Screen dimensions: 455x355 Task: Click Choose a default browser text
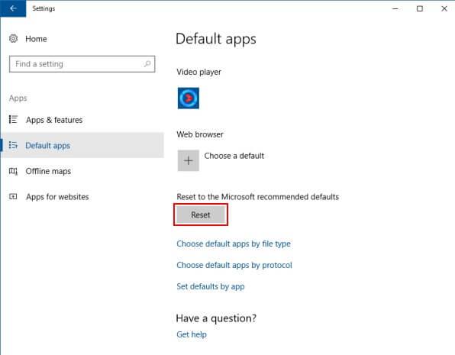[234, 156]
